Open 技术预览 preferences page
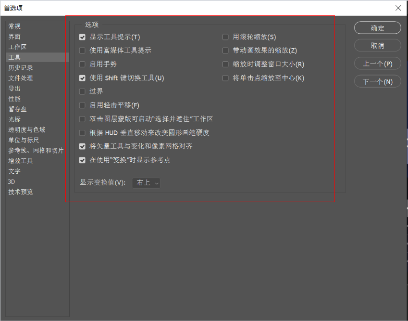 pos(21,192)
